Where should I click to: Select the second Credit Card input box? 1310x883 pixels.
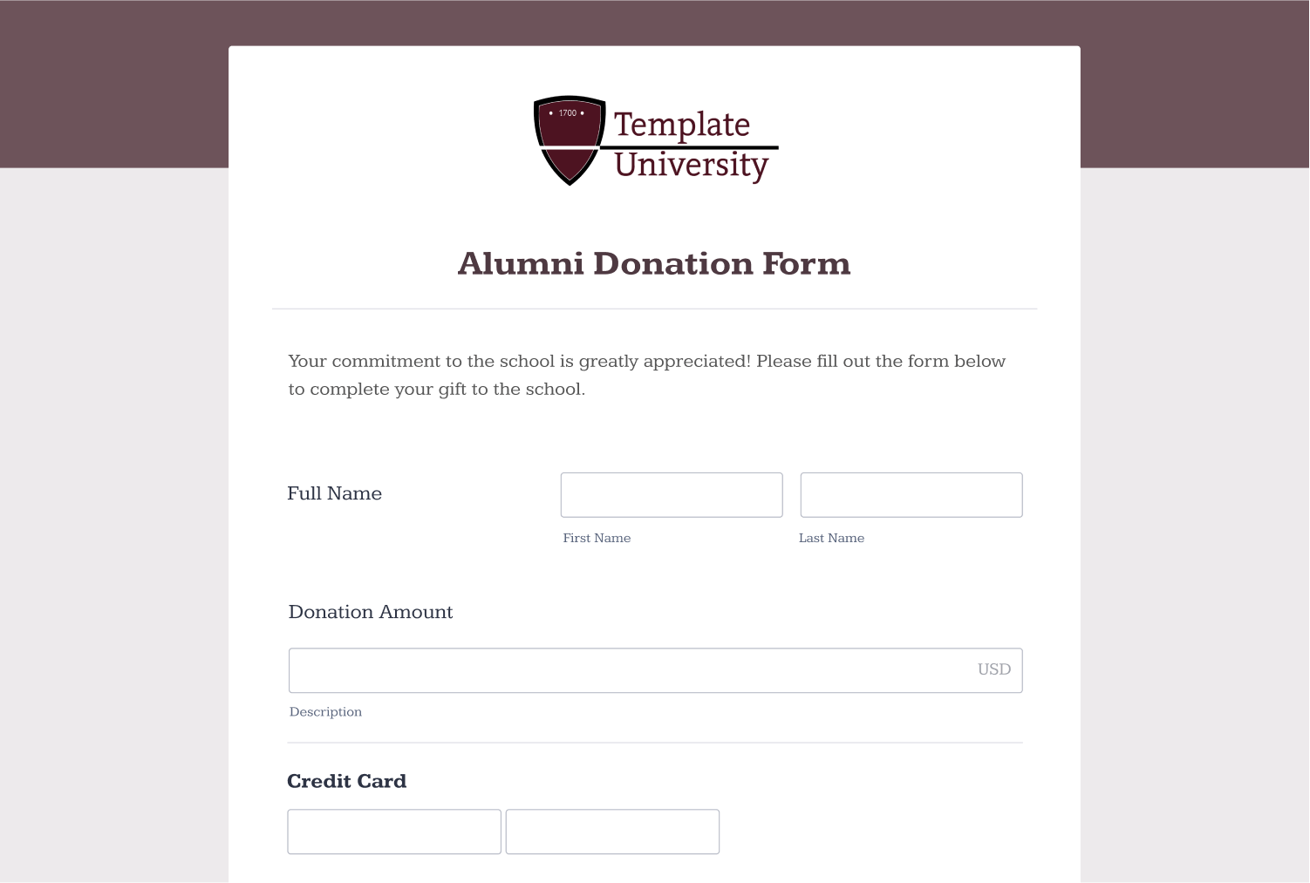(612, 832)
